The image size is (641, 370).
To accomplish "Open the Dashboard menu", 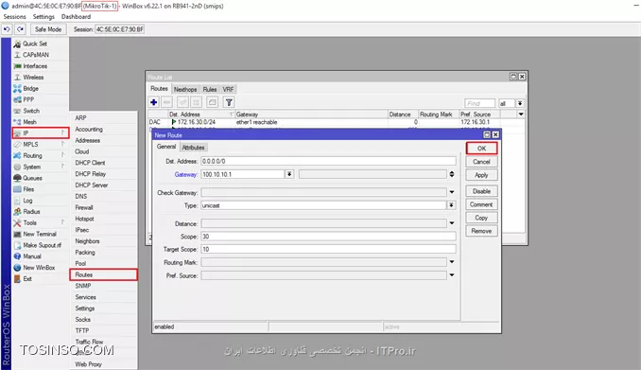I will 76,17.
